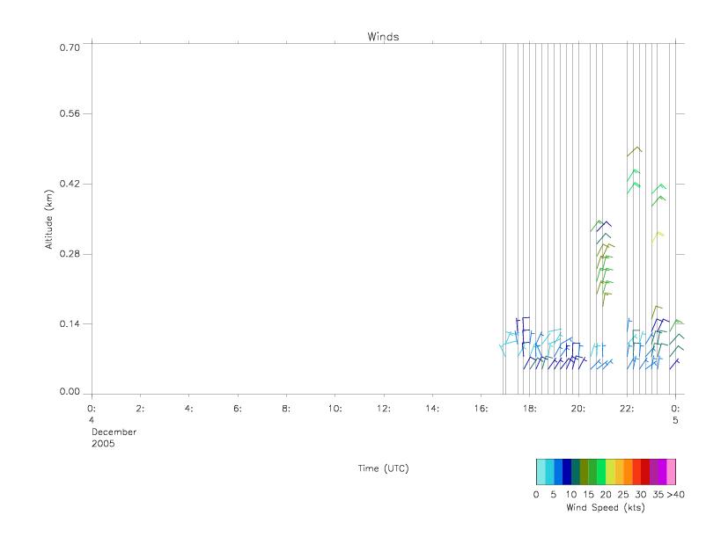Select the 0.56 altitude tick label
The image size is (728, 537).
(x=70, y=113)
